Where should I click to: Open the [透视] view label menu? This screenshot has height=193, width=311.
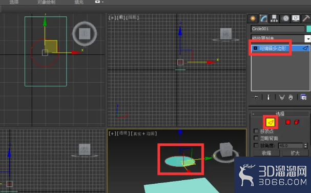pos(123,133)
